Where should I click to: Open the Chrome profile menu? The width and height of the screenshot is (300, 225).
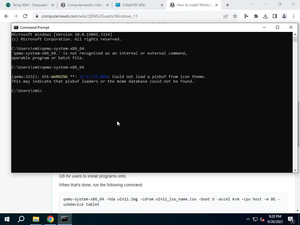(284, 16)
